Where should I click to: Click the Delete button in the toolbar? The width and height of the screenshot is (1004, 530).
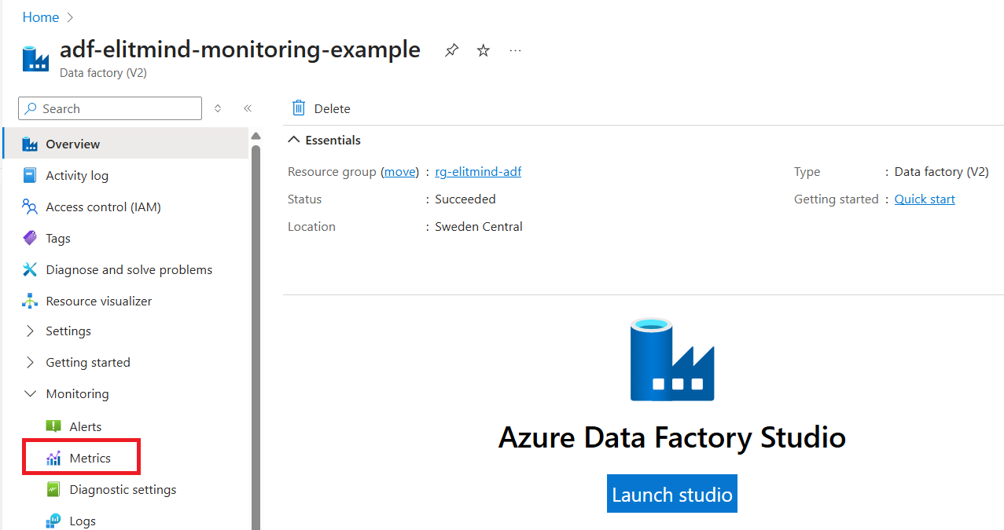point(321,108)
